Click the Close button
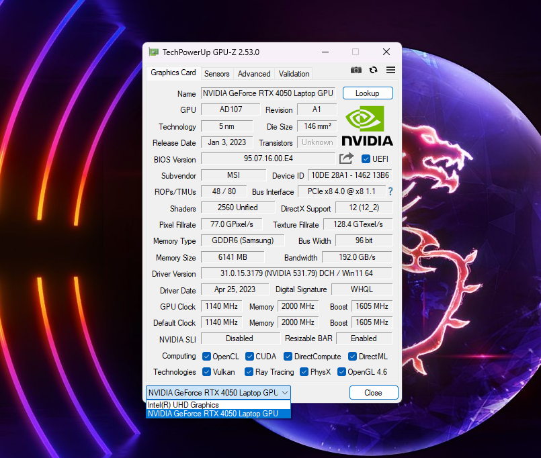This screenshot has width=541, height=458. pyautogui.click(x=374, y=392)
